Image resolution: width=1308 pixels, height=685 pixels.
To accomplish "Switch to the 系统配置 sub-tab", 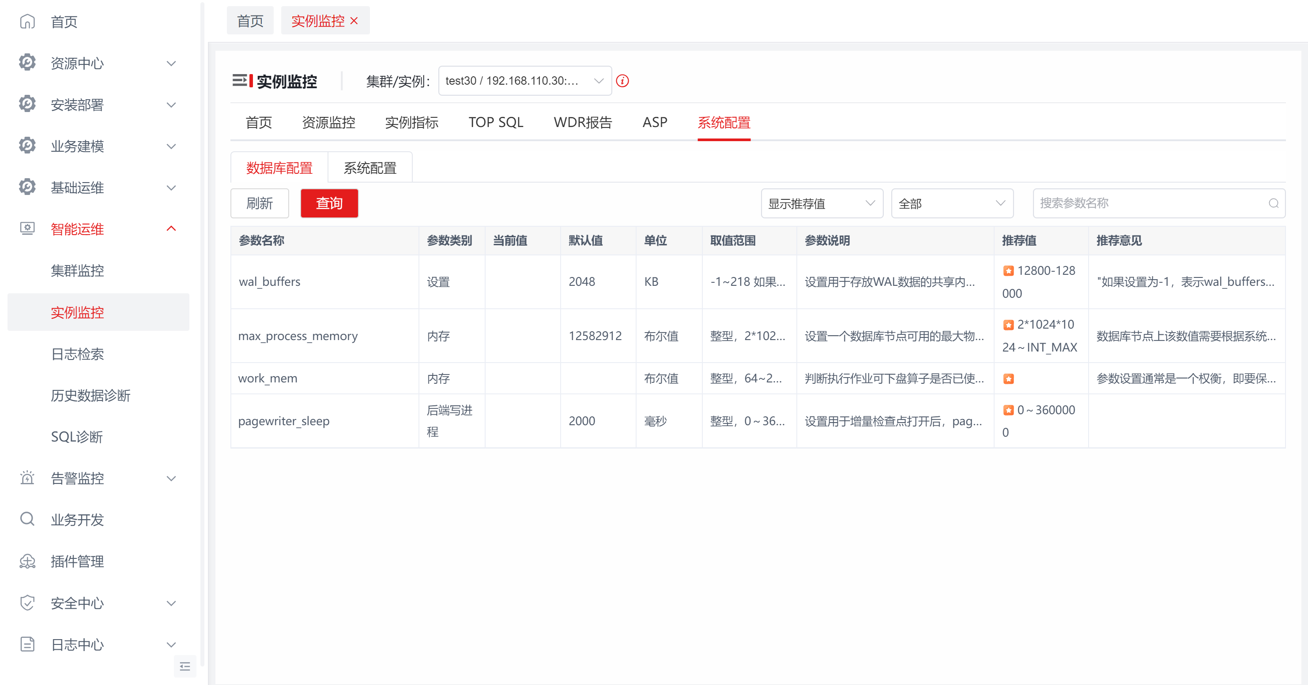I will 369,168.
